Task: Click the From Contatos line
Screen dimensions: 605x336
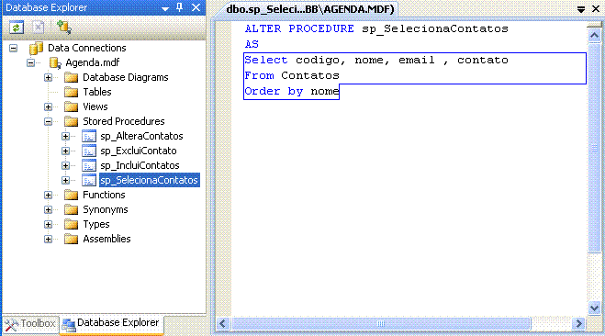Action: tap(292, 75)
